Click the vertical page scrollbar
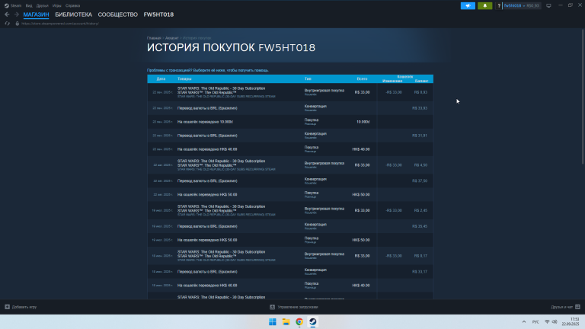Screen dimensions: 585x329 [583, 96]
